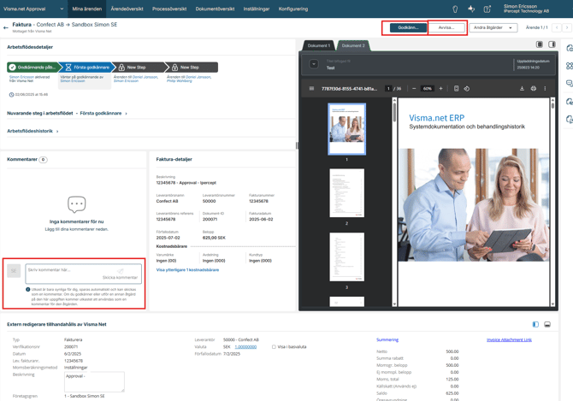Zoom in on the PDF viewer

[441, 88]
